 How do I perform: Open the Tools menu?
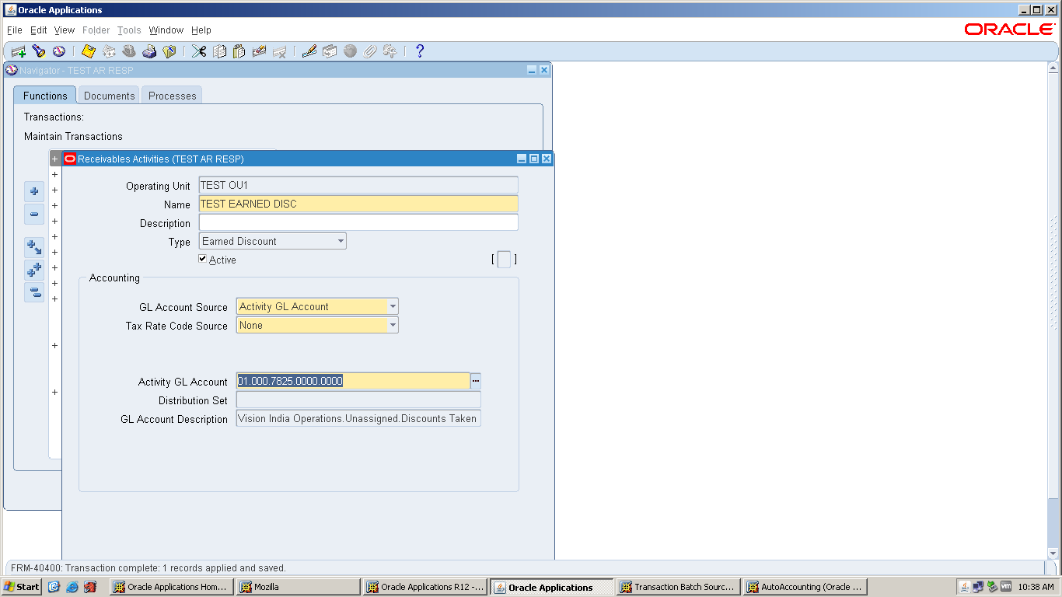coord(129,30)
